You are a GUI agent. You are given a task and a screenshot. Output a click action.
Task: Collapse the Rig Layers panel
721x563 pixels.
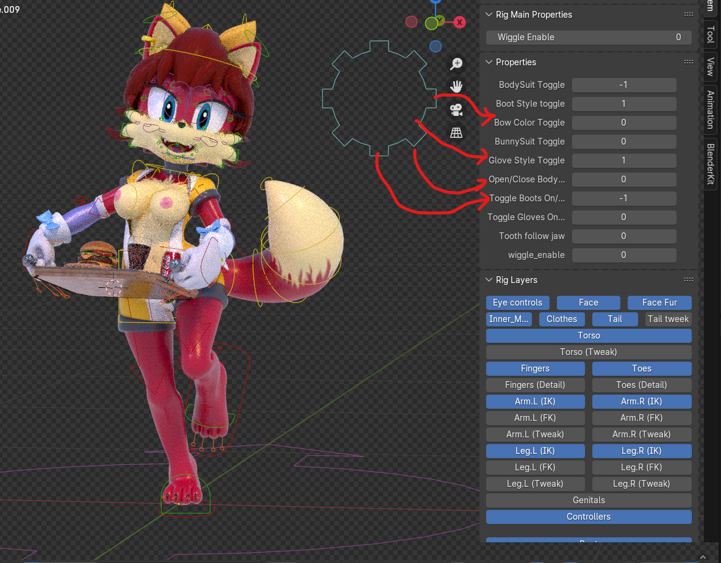(x=489, y=279)
